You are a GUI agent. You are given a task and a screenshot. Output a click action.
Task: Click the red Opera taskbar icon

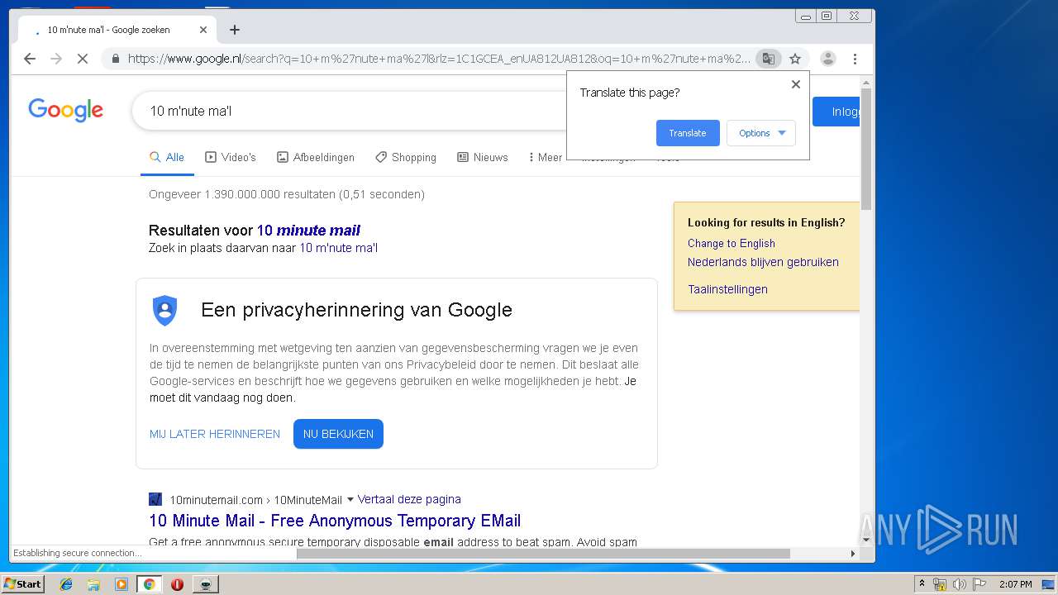pos(177,584)
